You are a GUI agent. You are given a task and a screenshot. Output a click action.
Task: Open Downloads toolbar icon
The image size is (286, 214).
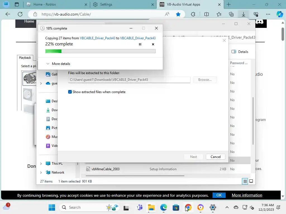[x=244, y=14]
